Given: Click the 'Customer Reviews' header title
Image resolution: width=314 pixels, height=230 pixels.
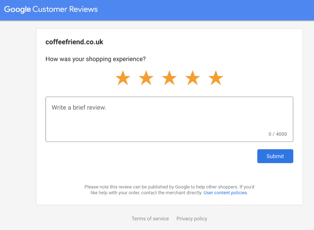Looking at the screenshot, I should [65, 9].
